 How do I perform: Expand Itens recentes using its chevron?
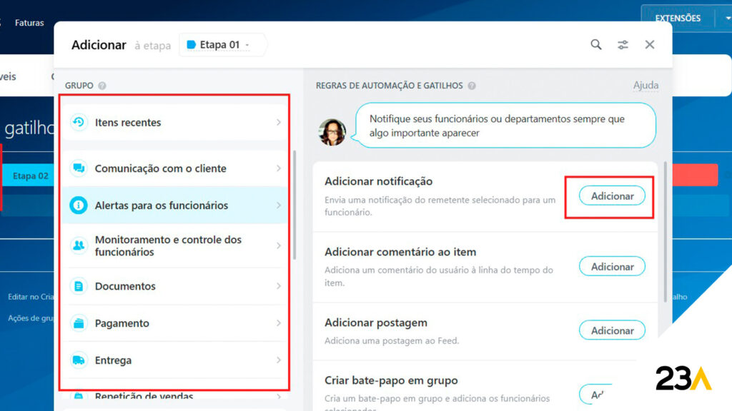[279, 122]
